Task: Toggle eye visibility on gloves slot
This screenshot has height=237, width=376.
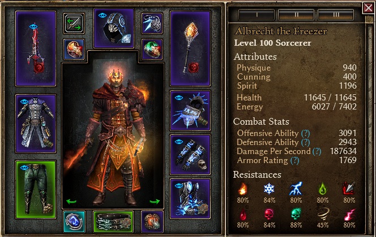Action: coord(178,142)
